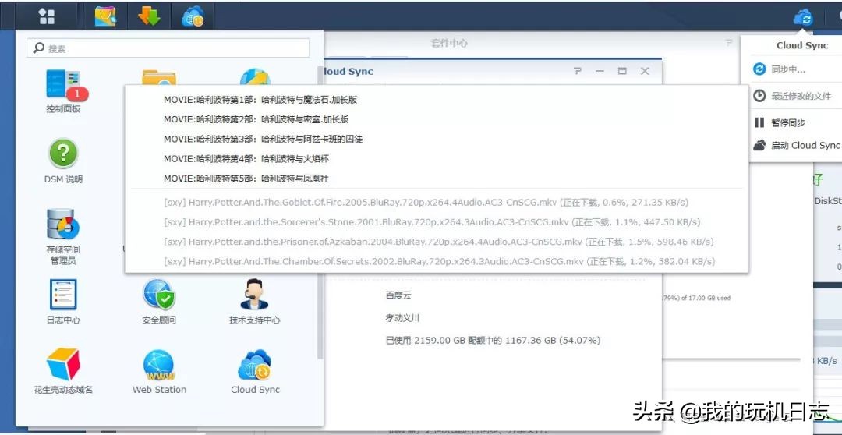The image size is (842, 435).
Task: Click the main menu vertical scrollbar
Action: click(x=320, y=212)
